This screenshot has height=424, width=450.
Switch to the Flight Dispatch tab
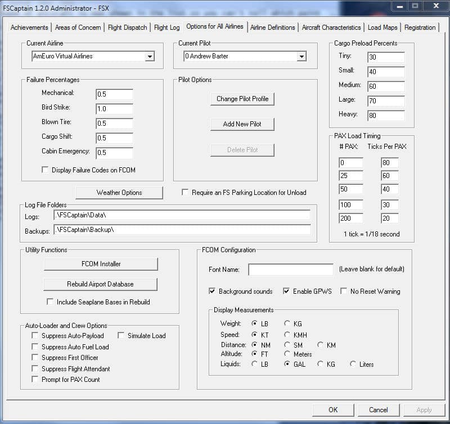point(127,28)
